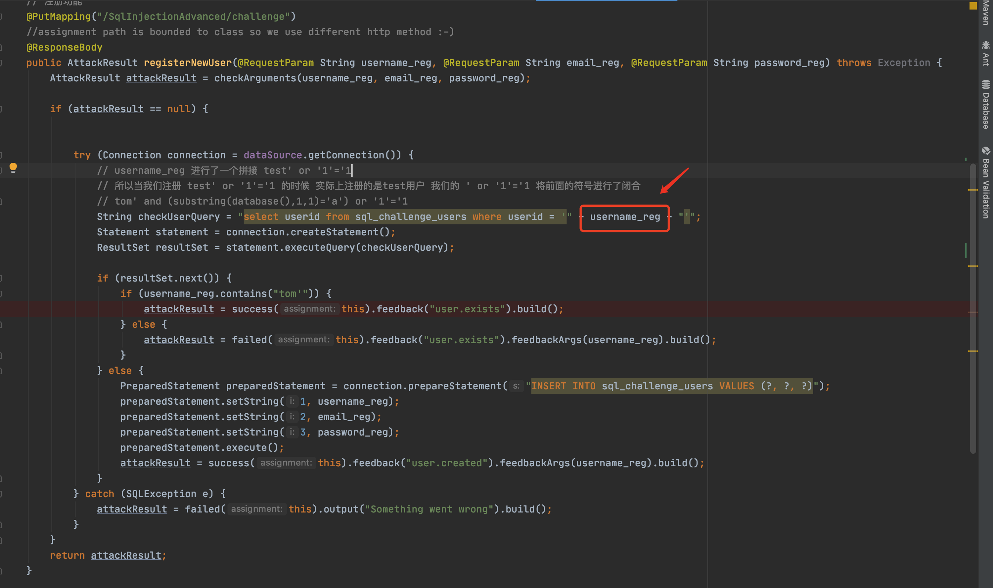Click the red-boxed username_reg variable
The width and height of the screenshot is (993, 588).
(x=625, y=217)
